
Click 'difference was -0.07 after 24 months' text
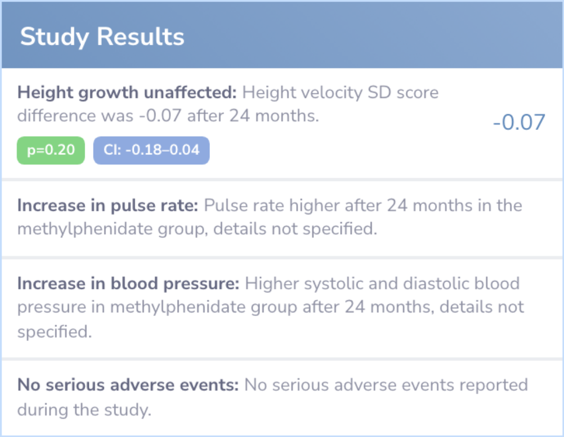point(168,116)
